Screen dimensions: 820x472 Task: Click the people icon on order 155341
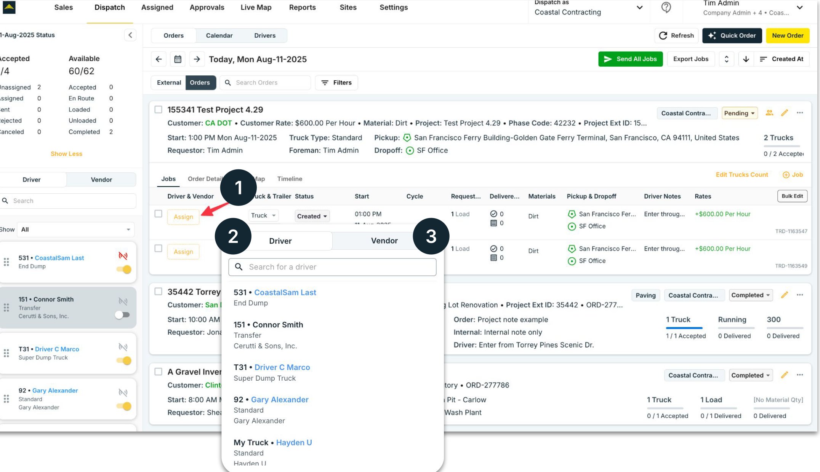pyautogui.click(x=769, y=113)
